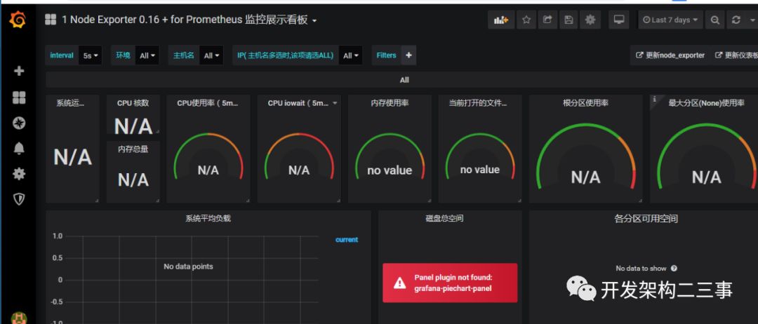Screen dimensions: 758x324
Task: Click the 当前打开的文件 panel title
Action: [478, 103]
